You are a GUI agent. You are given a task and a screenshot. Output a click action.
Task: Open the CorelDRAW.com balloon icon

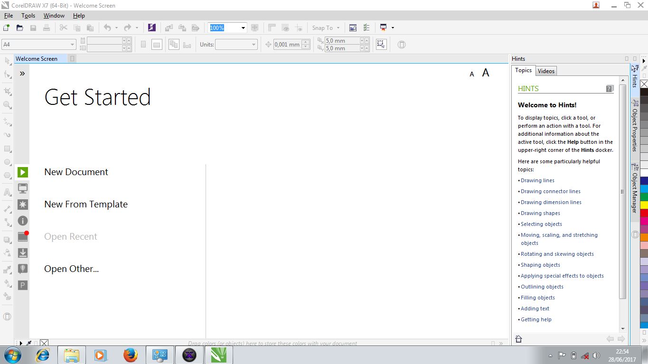[x=23, y=269]
